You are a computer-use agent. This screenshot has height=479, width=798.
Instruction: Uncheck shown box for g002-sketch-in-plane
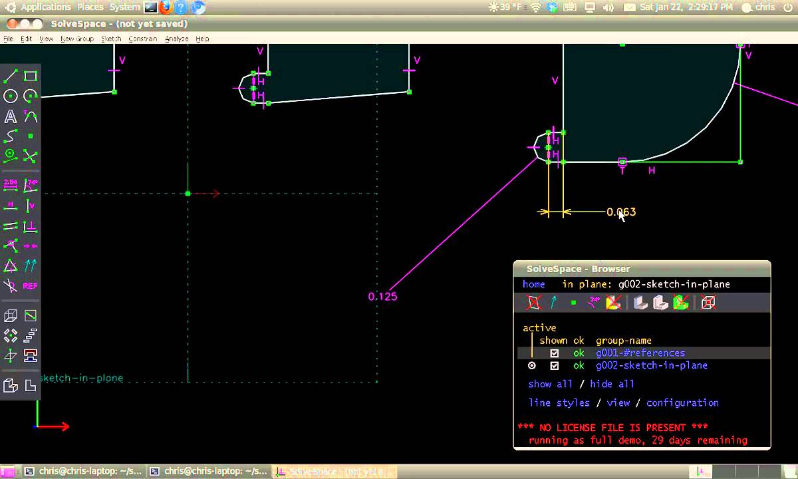pos(555,366)
